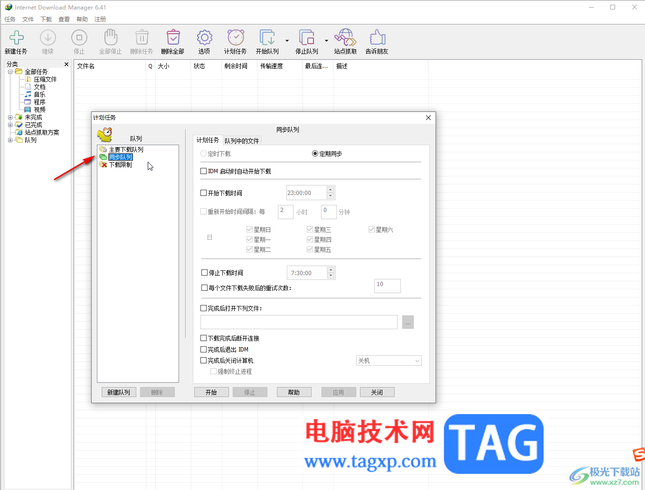Expand the 队列 tree node
Screen dimensions: 645x490
pos(10,140)
